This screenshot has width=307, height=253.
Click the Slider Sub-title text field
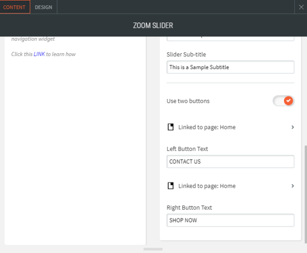230,67
